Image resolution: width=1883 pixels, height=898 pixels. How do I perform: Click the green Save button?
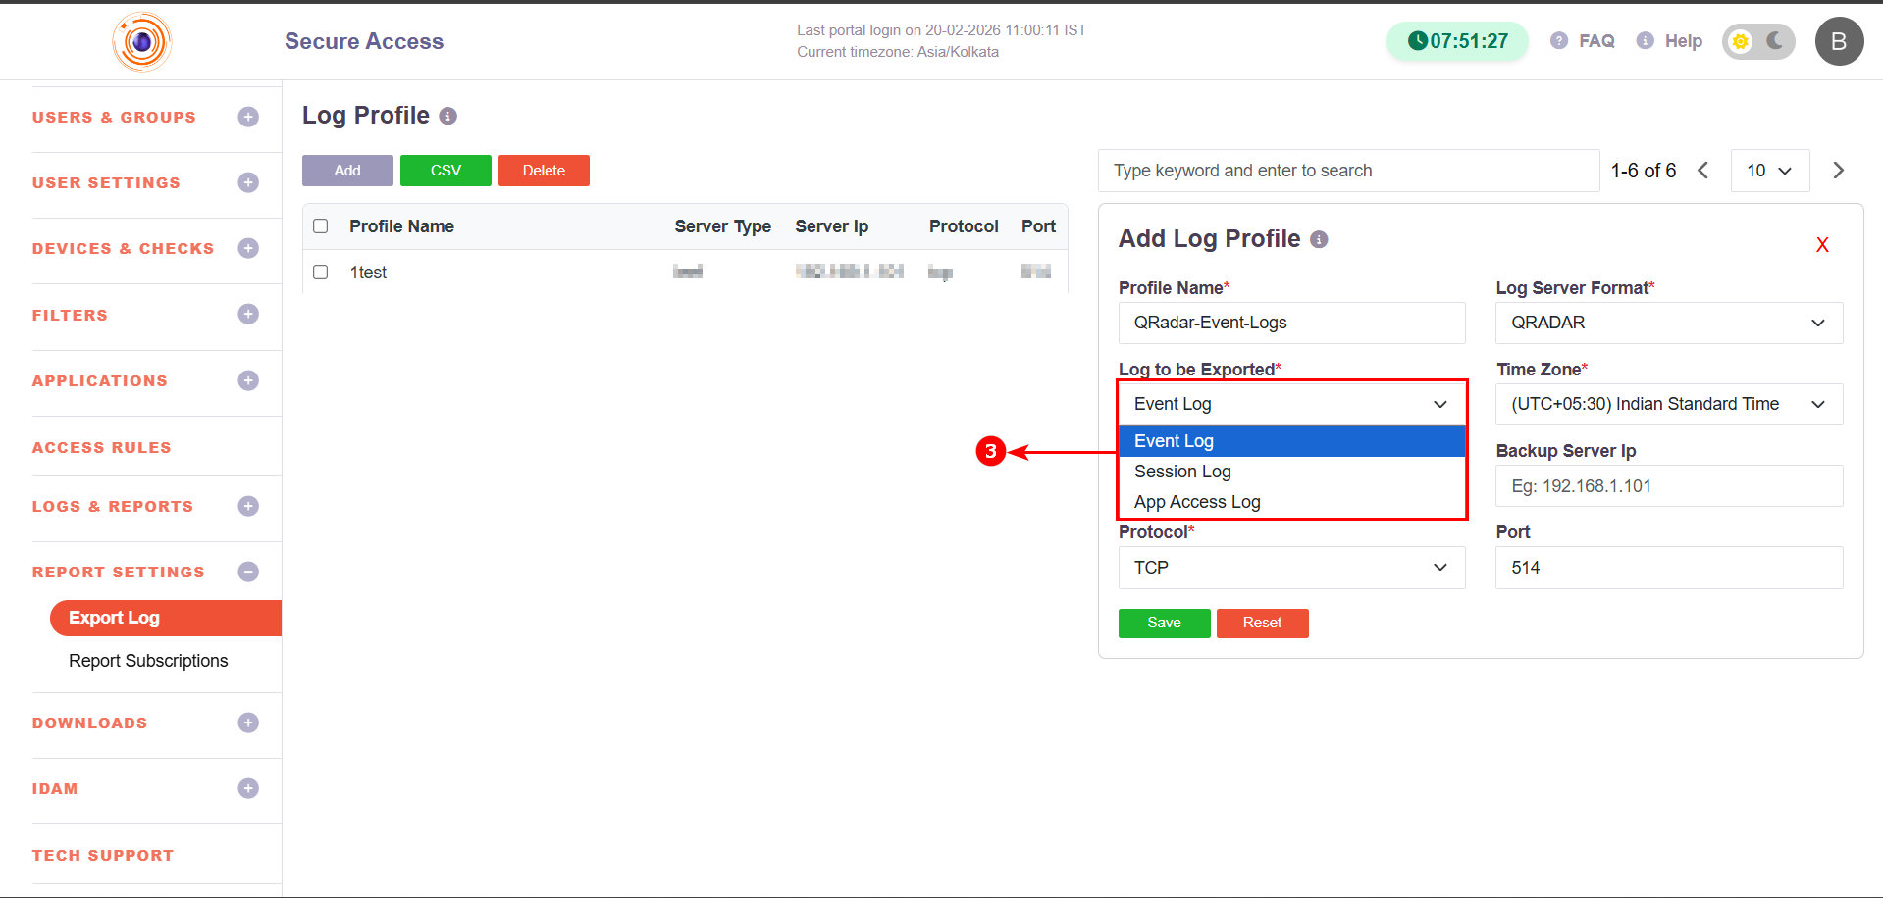pos(1164,623)
